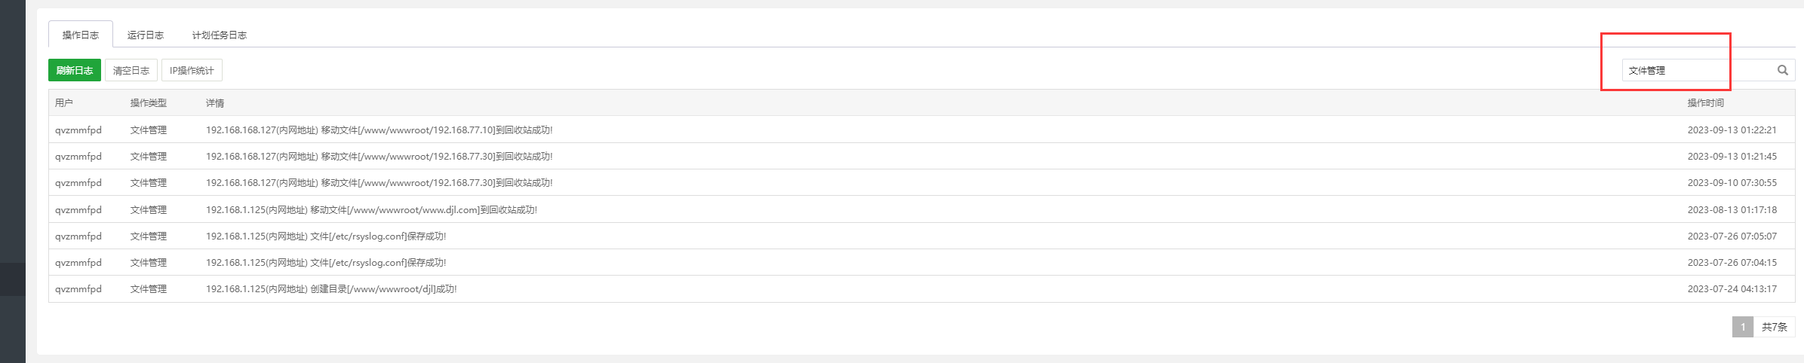Focus the 文件管理 search input field

[1698, 70]
